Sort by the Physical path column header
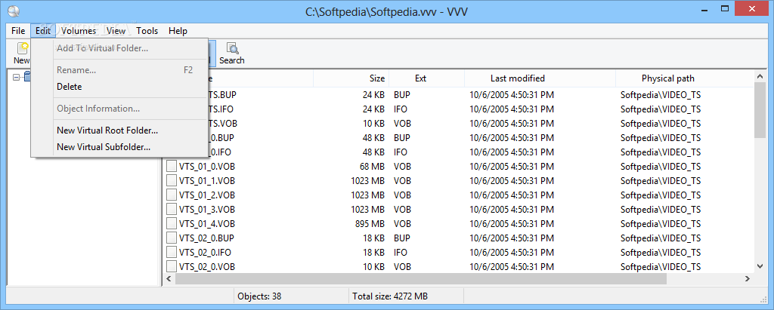 coord(684,78)
